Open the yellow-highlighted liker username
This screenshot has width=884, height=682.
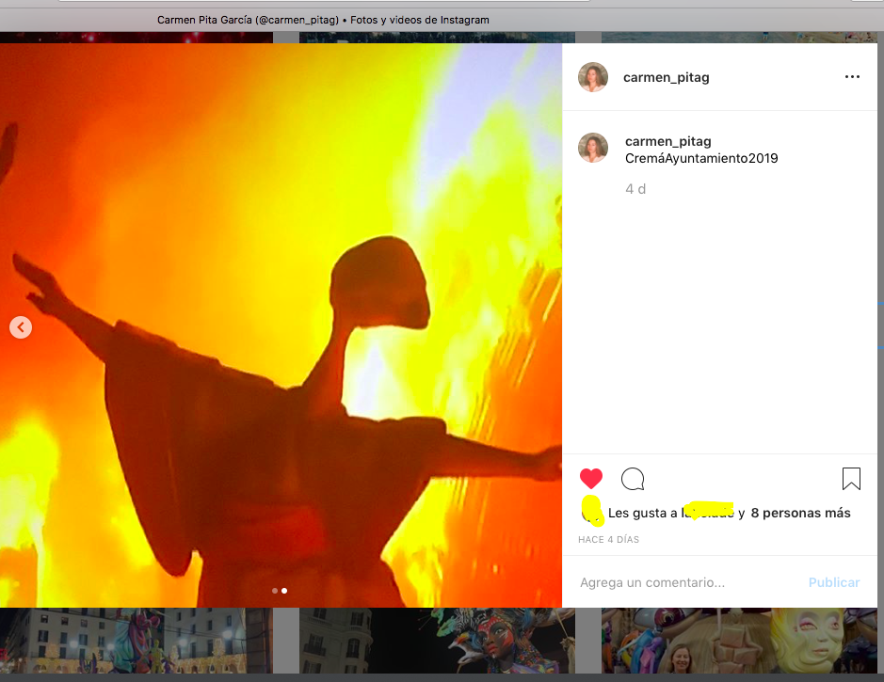coord(708,512)
